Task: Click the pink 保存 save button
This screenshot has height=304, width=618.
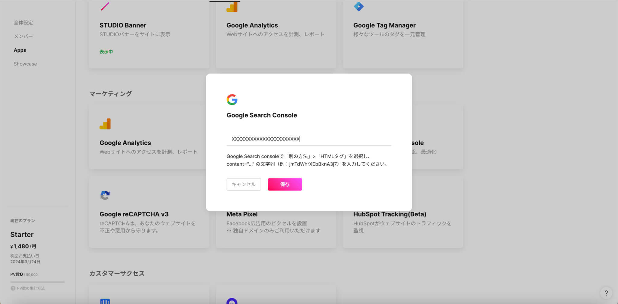Action: (x=285, y=184)
